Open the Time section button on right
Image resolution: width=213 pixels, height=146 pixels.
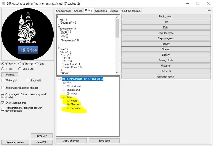click(x=166, y=22)
